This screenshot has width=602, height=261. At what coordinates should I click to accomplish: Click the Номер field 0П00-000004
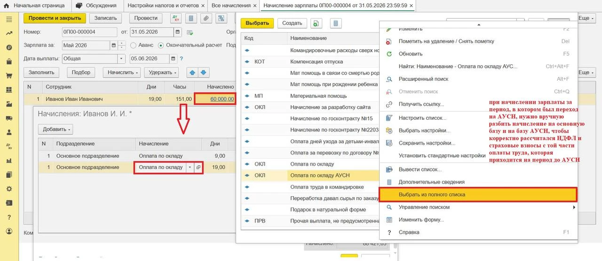(89, 32)
